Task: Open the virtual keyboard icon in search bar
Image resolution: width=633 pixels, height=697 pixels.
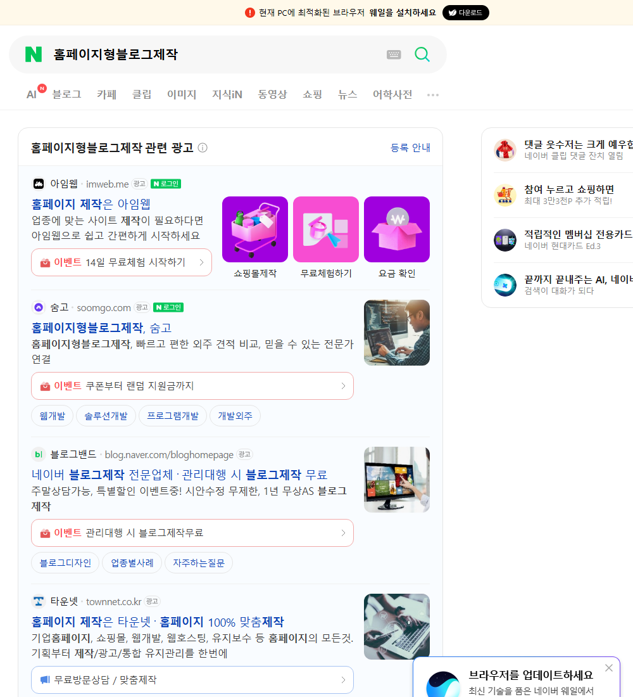Action: click(394, 54)
